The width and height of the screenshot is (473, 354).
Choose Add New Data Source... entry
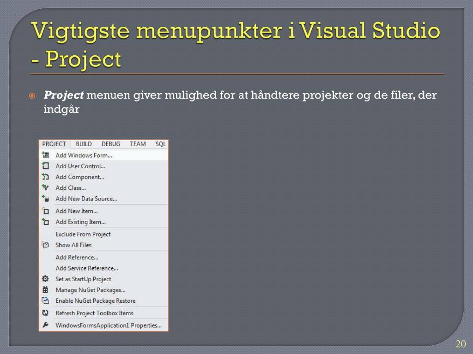104,199
